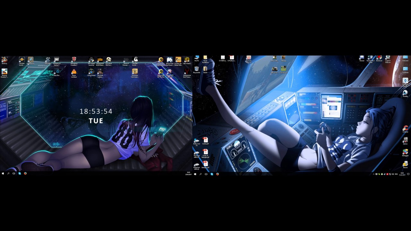Launch the Discord desktop shortcut
This screenshot has width=411, height=231.
click(362, 58)
